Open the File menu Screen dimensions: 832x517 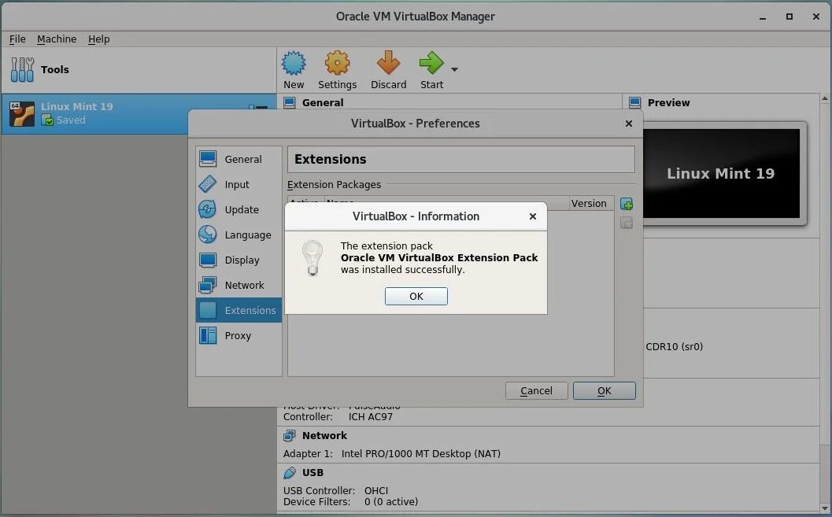[17, 39]
